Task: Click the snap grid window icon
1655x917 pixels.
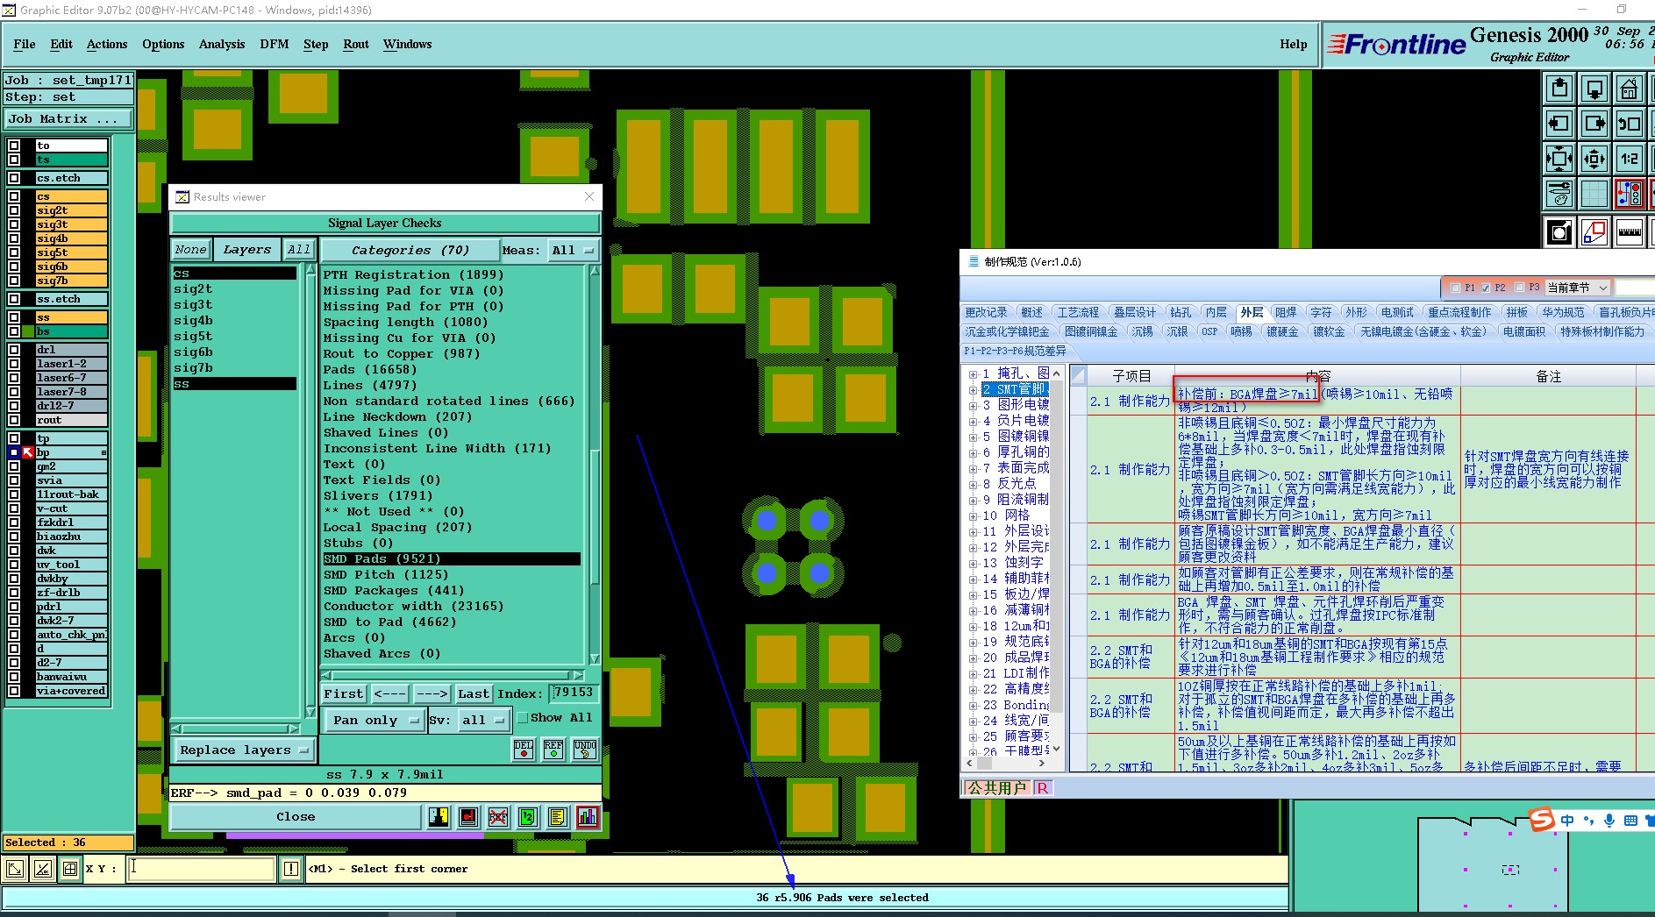Action: coord(70,869)
